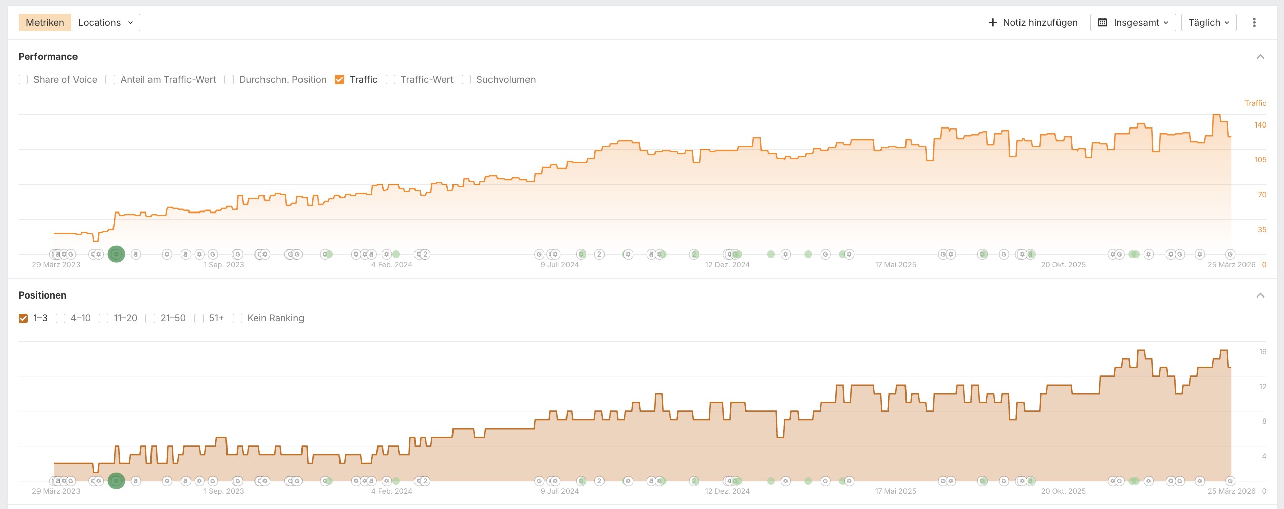1284x509 pixels.
Task: Toggle the Durchschn. Position checkbox
Action: (229, 80)
